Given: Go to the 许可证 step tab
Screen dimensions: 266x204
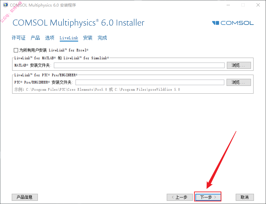Looking at the screenshot, I should pyautogui.click(x=18, y=38).
